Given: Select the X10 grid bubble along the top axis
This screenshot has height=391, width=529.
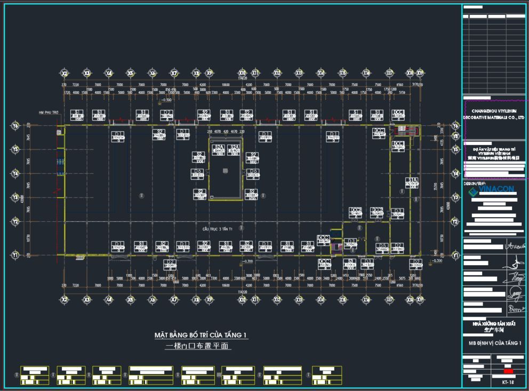Looking at the screenshot, I should 242,73.
